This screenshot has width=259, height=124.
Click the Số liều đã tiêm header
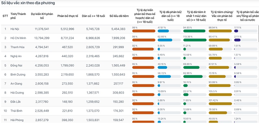(119, 16)
